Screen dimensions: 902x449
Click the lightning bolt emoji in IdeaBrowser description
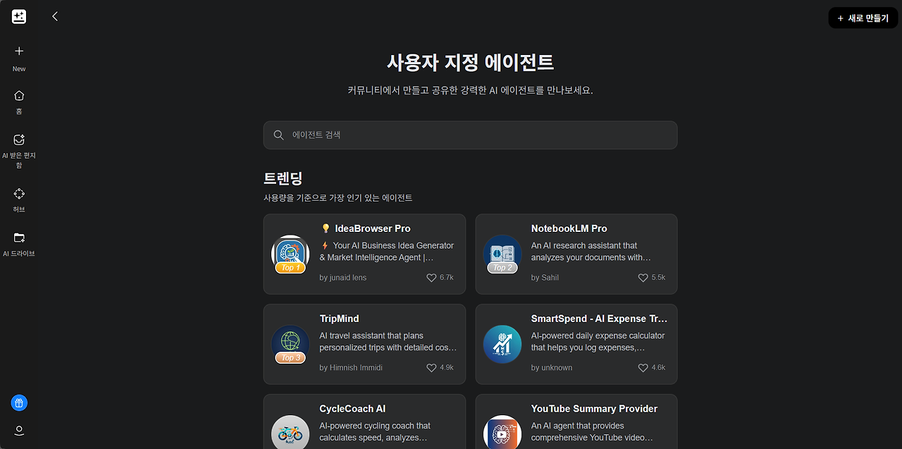tap(325, 245)
